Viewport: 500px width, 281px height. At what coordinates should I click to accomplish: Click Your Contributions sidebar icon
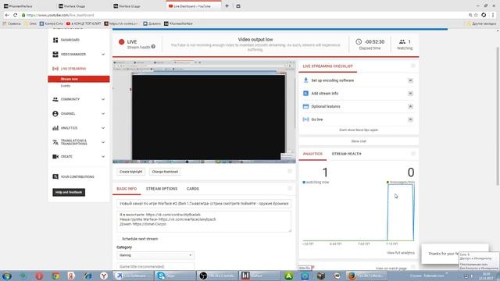(x=55, y=176)
